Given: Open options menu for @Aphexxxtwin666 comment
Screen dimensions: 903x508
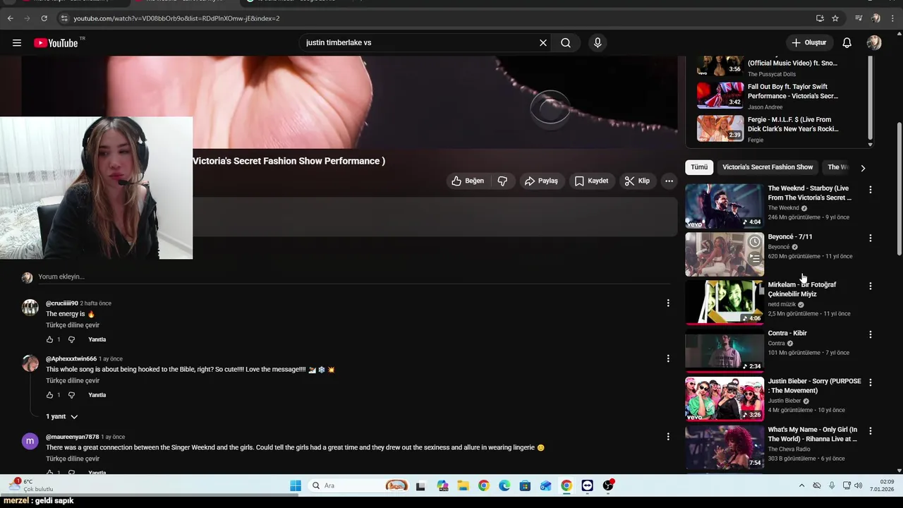Looking at the screenshot, I should pos(668,358).
